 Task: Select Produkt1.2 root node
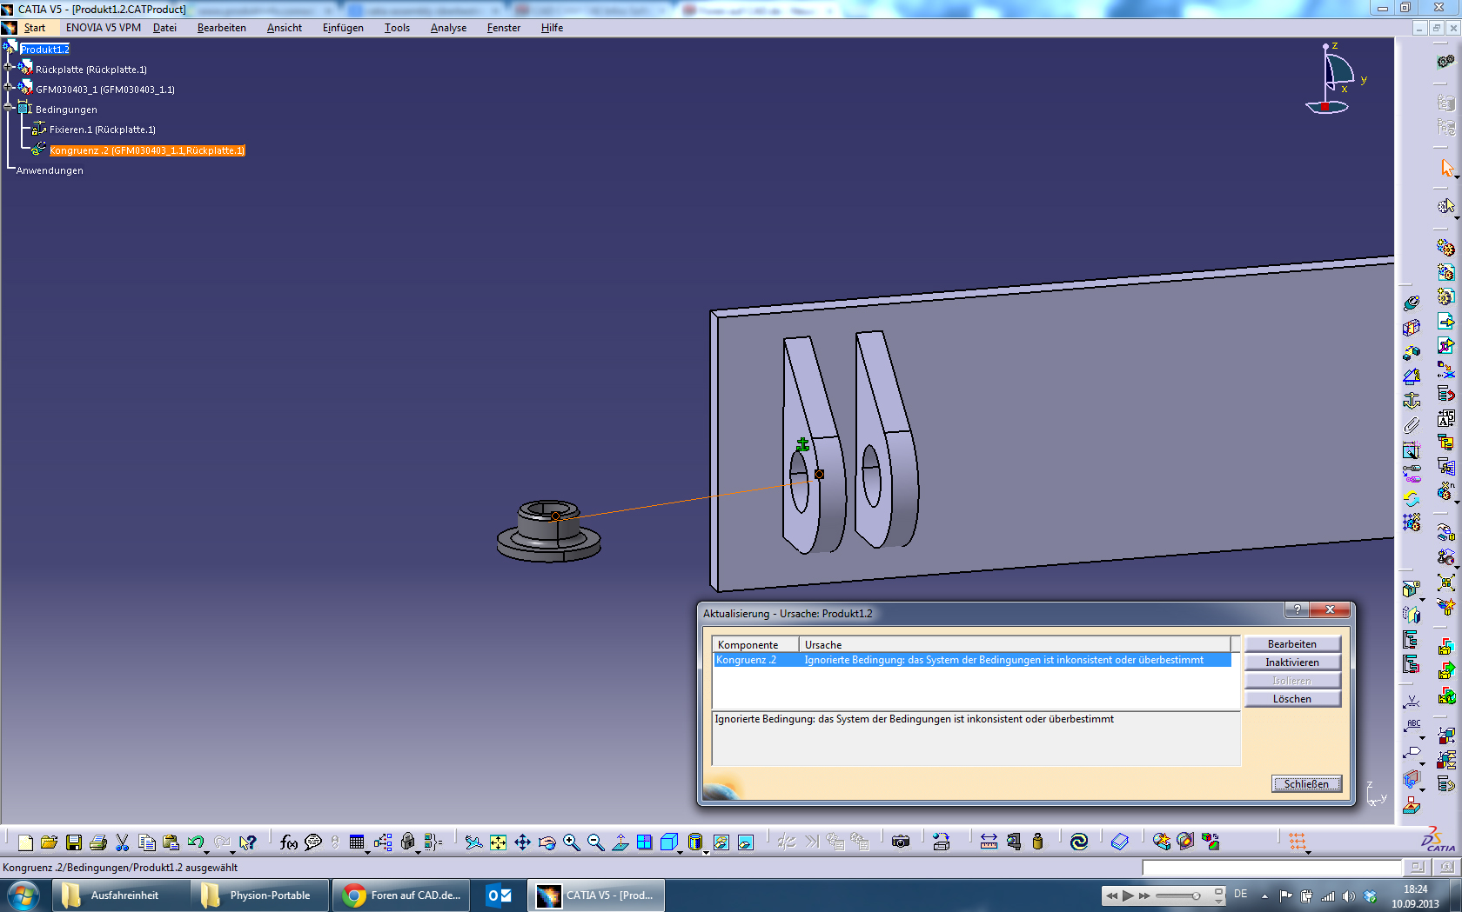[x=44, y=50]
